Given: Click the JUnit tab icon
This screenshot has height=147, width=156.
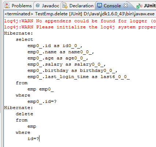Looking at the screenshot, I should [x=139, y=6].
